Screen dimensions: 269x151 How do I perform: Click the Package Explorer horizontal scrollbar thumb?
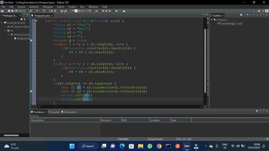click(x=11, y=135)
